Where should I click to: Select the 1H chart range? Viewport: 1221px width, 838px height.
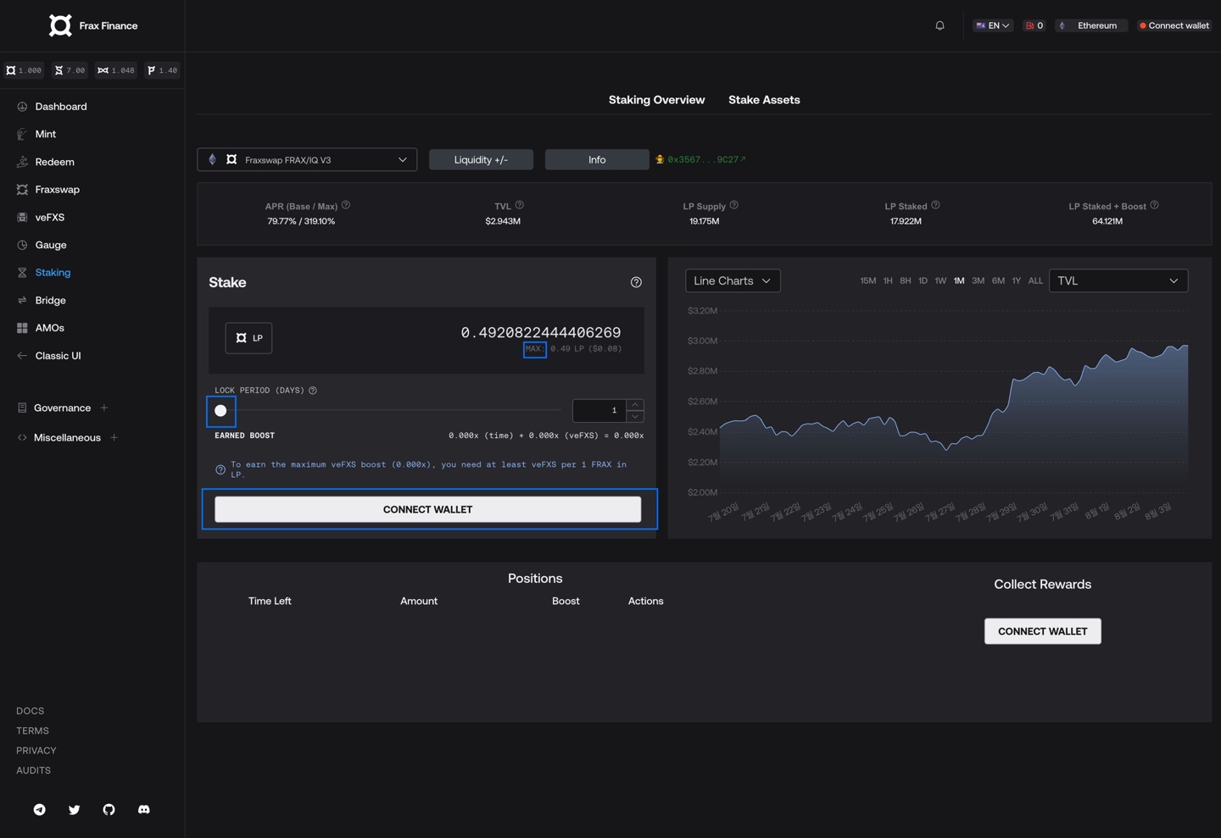coord(888,280)
